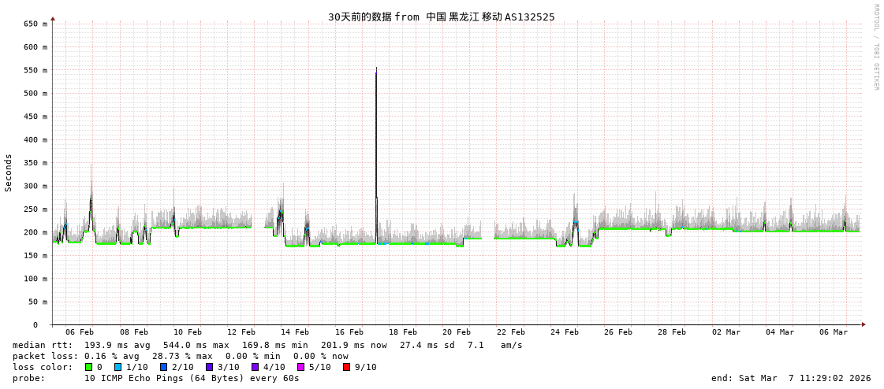Click the 4/10 loss color swatch
This screenshot has width=884, height=389.
pos(255,367)
